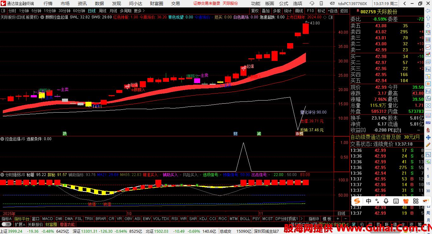Expand the 扩展 panel at bottom
432x234 pixels.
click(20, 224)
